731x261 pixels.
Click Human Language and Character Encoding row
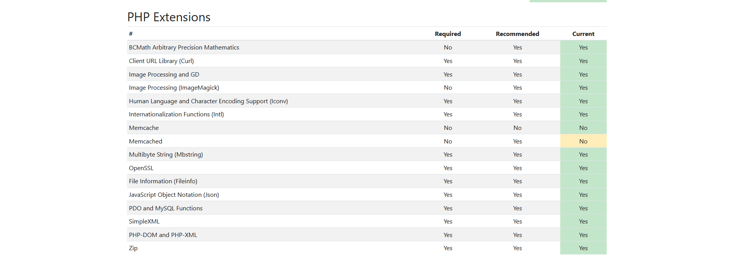(x=208, y=101)
